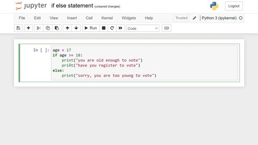258x145 pixels.
Task: Open the Insert menu
Action: tap(72, 18)
